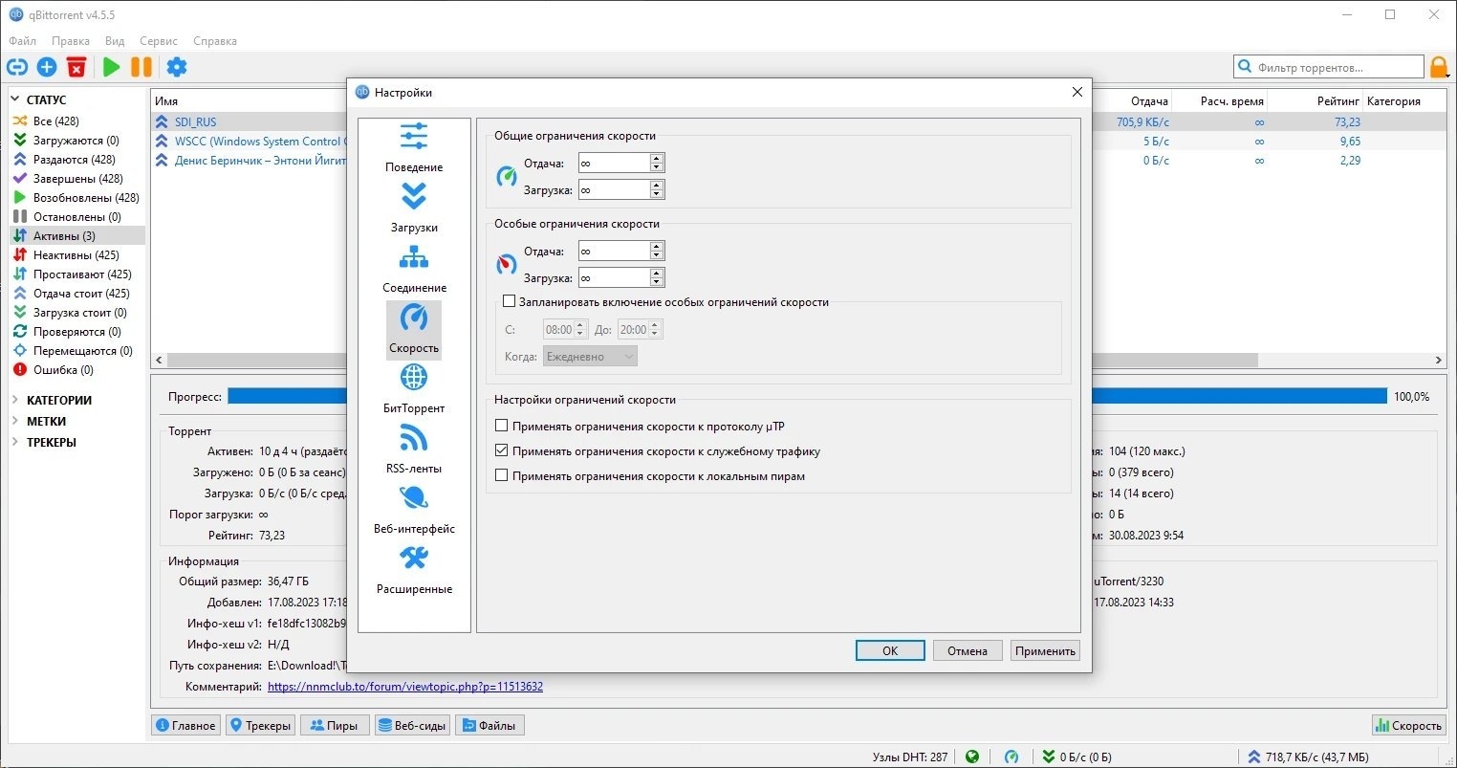This screenshot has height=768, width=1457.
Task: Click the add torrent link toolbar icon
Action: click(x=17, y=67)
